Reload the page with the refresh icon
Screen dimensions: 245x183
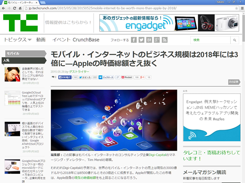tap(15, 8)
